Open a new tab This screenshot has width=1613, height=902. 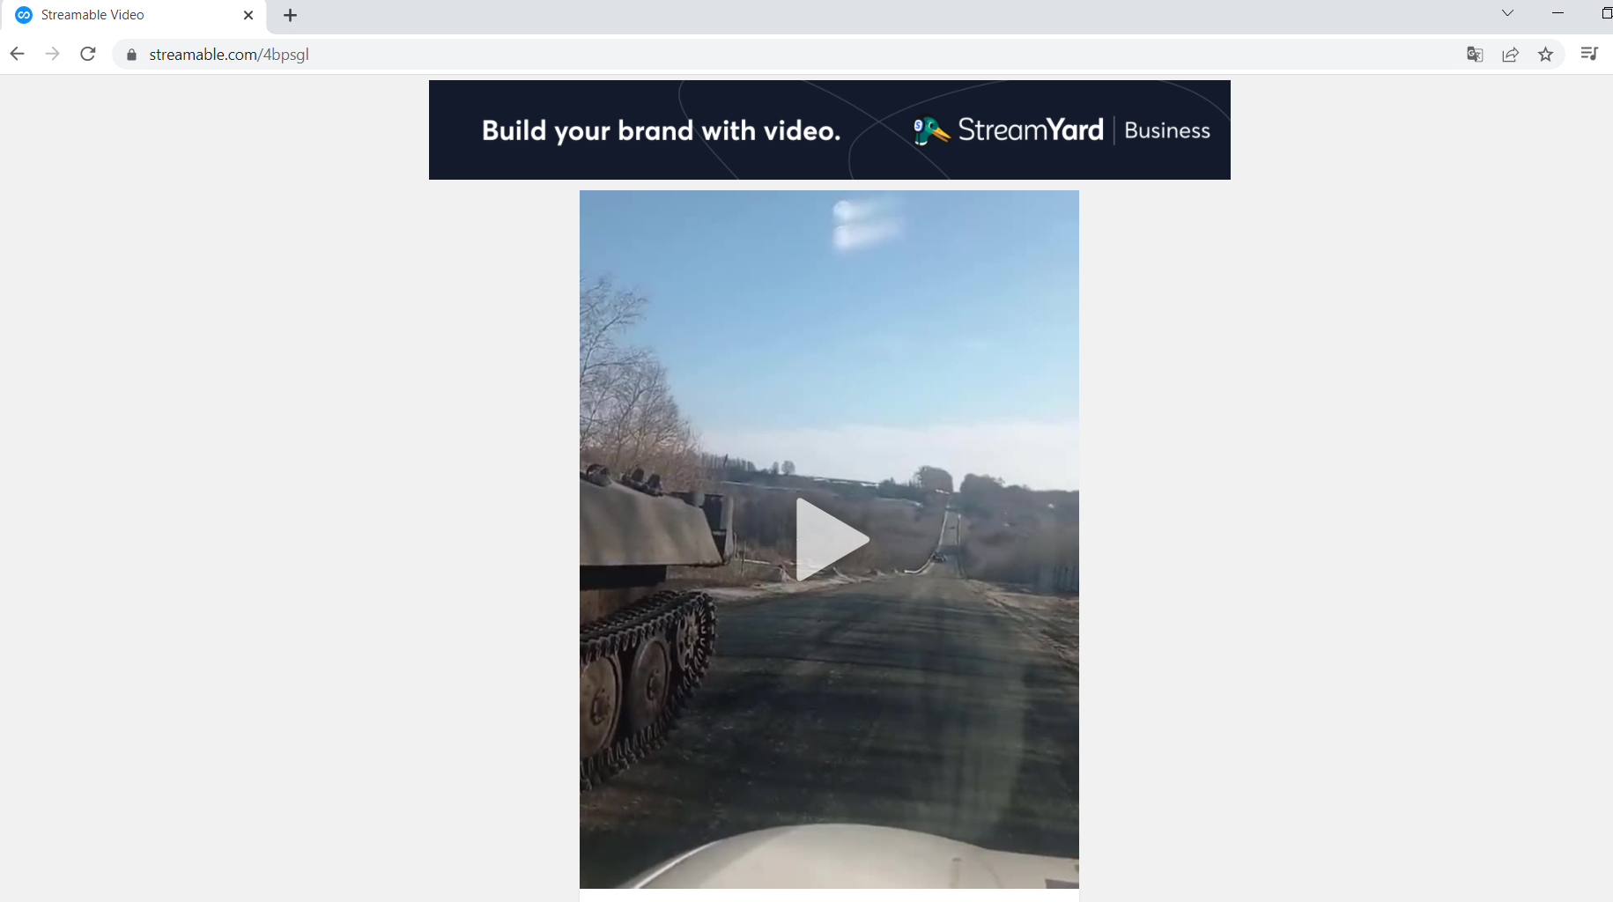(290, 15)
